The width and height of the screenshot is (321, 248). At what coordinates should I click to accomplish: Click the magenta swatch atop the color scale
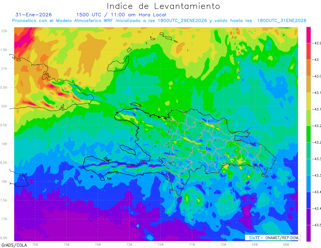coord(308,35)
